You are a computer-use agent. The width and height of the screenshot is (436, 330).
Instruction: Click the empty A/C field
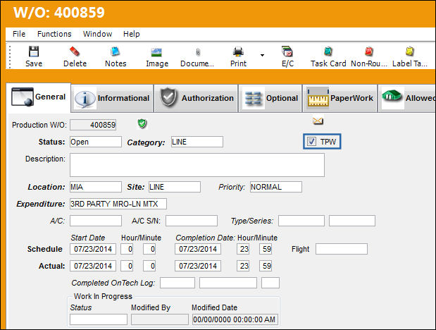[x=96, y=221]
